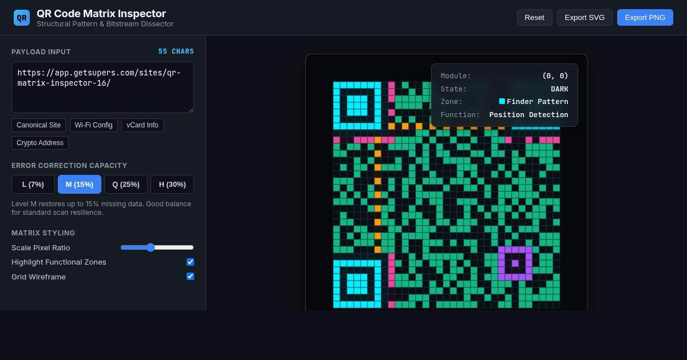Focus the payload input text area
This screenshot has width=687, height=360.
[102, 87]
